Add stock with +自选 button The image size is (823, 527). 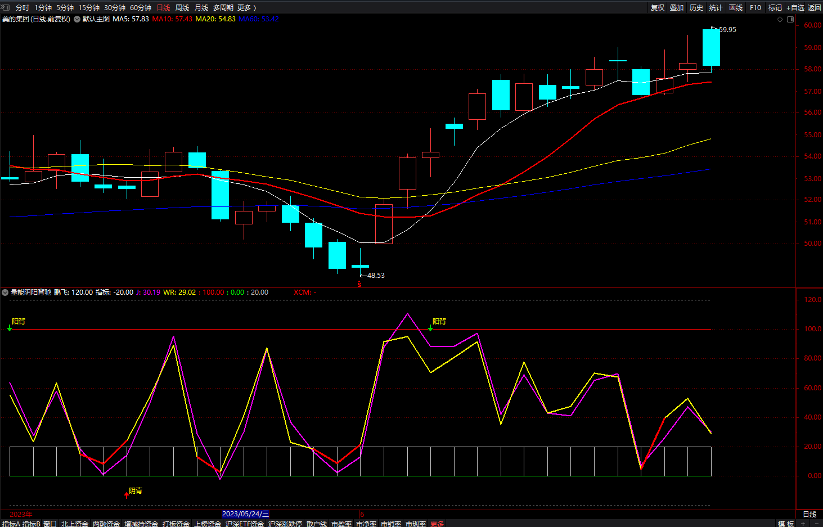(x=795, y=7)
